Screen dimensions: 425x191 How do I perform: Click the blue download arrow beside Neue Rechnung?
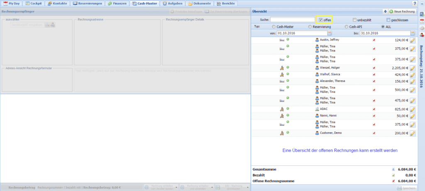coord(385,12)
